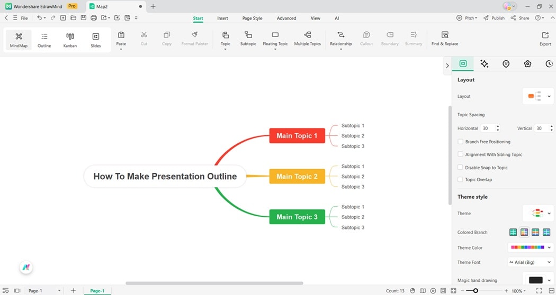Viewport: 556px width, 295px height.
Task: Toggle Disable Snap to Topic
Action: coord(460,168)
